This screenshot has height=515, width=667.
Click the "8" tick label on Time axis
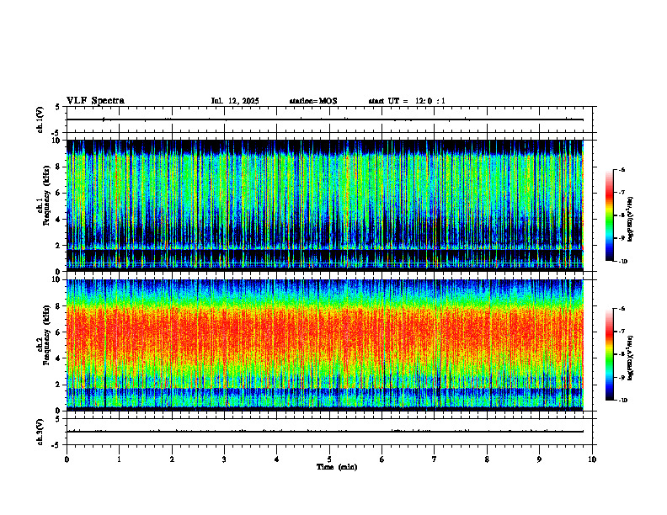[x=487, y=459]
